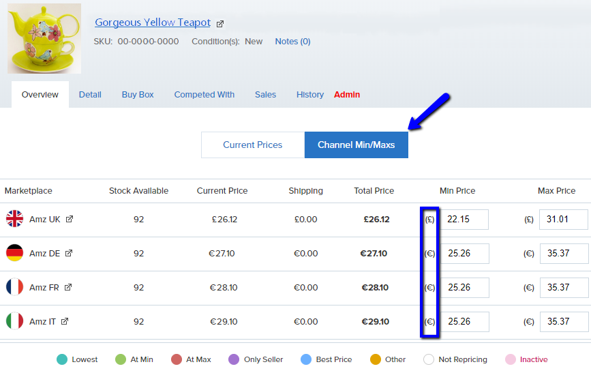Open the Competed With tab
This screenshot has height=373, width=591.
(x=204, y=95)
